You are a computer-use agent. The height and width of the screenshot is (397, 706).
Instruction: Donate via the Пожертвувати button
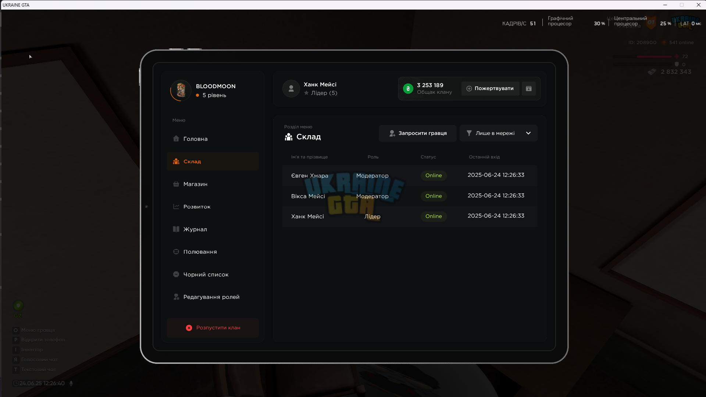[490, 89]
